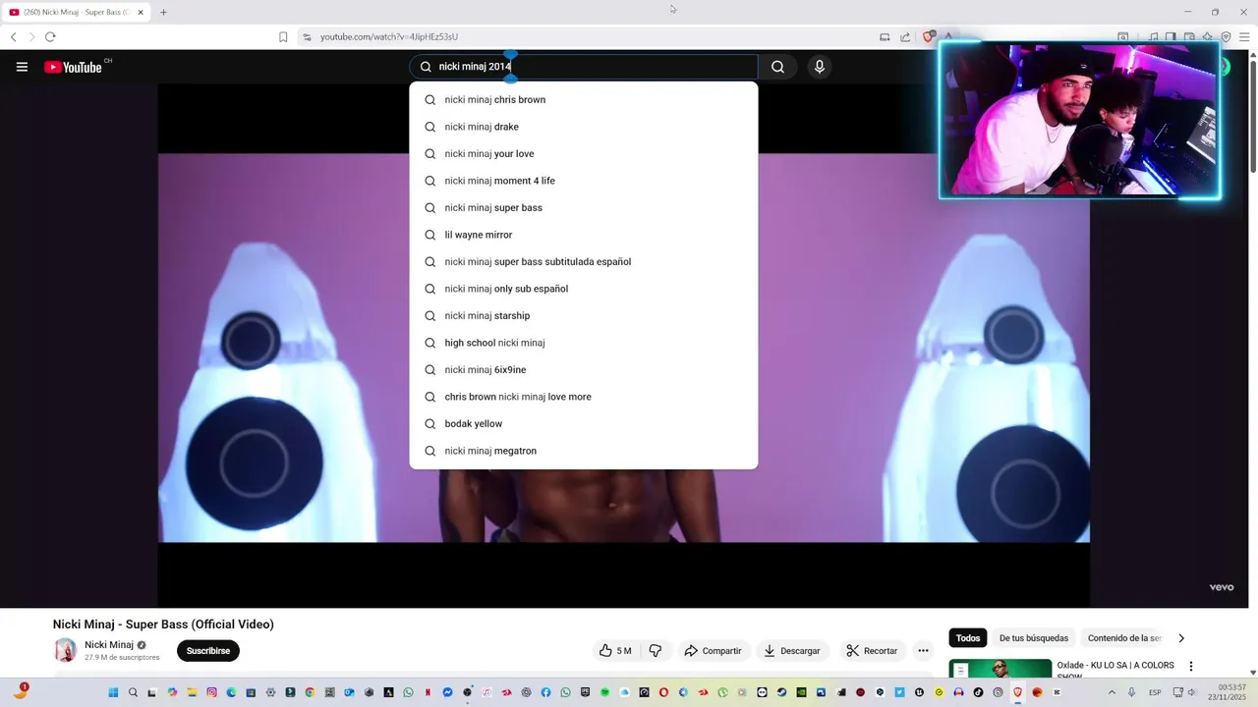The image size is (1258, 707).
Task: Select 'nicki minaj only sub español' suggestion
Action: (584, 289)
